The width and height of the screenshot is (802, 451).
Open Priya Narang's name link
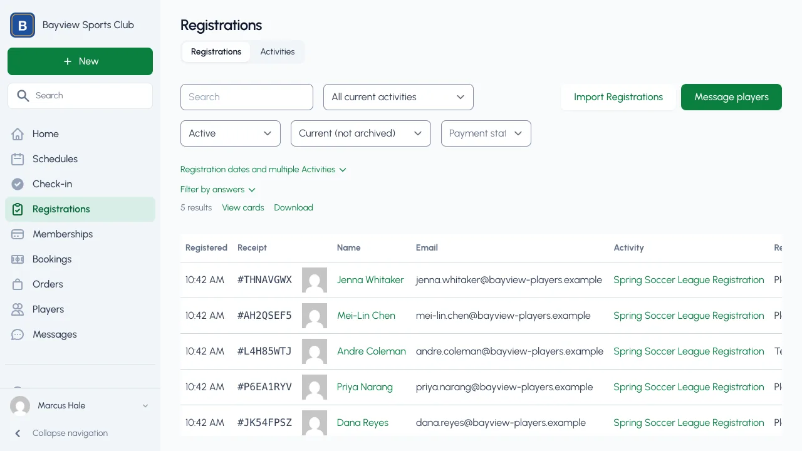[x=365, y=387]
